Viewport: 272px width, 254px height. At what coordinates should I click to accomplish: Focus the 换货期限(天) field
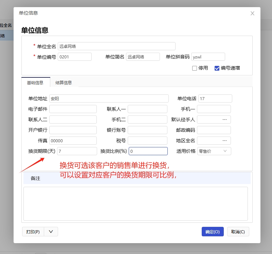(77, 151)
